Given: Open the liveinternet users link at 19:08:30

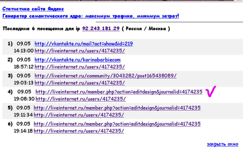Looking at the screenshot, I should pyautogui.click(x=81, y=99).
